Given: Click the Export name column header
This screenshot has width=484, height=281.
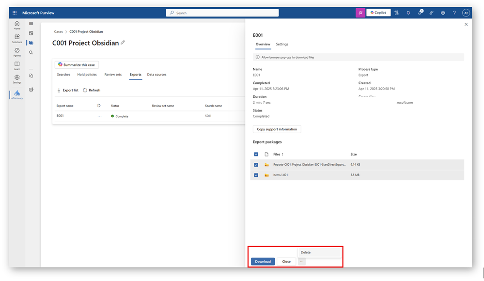Looking at the screenshot, I should tap(65, 106).
